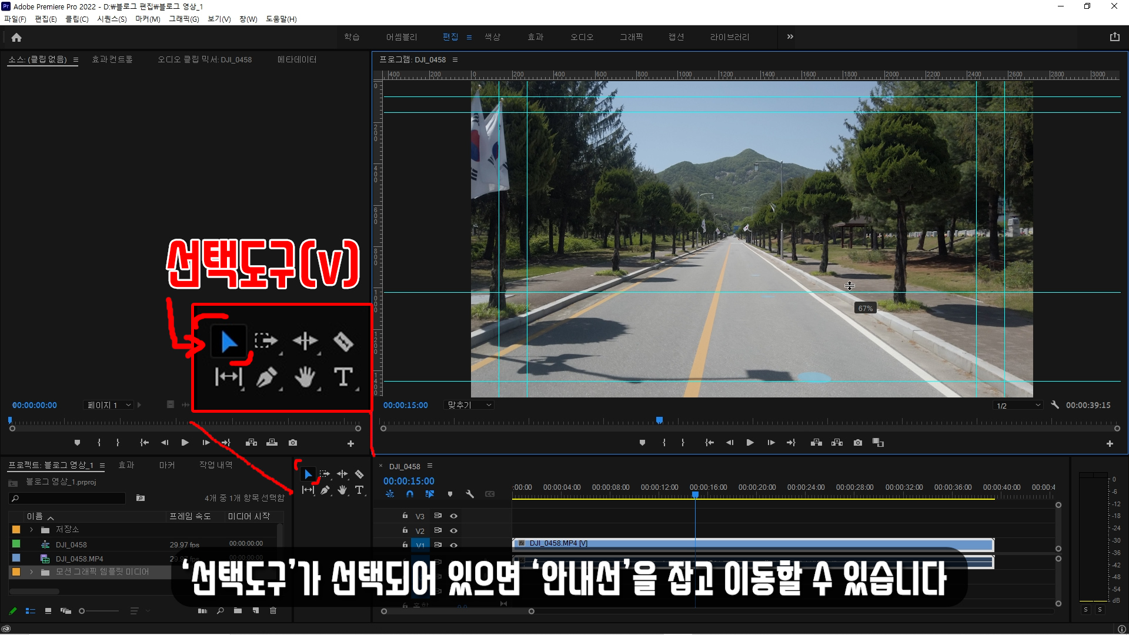Open the playback resolution 1/2 dropdown
The image size is (1129, 635).
[1018, 406]
